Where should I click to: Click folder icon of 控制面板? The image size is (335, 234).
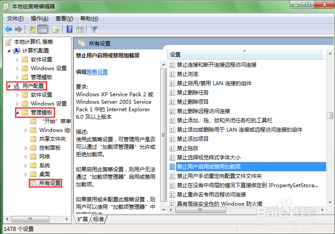[x=33, y=147]
